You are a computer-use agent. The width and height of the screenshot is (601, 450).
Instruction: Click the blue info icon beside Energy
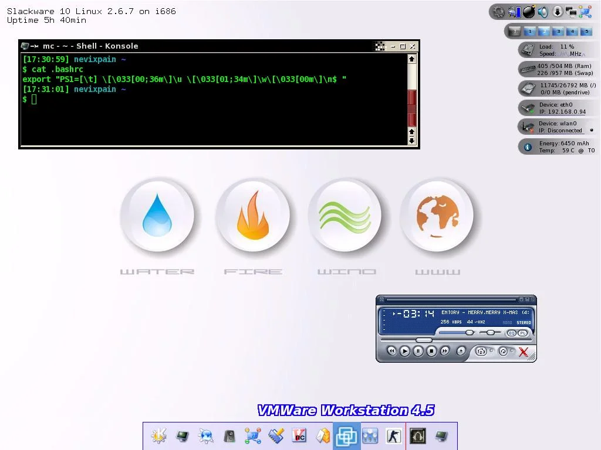click(528, 147)
